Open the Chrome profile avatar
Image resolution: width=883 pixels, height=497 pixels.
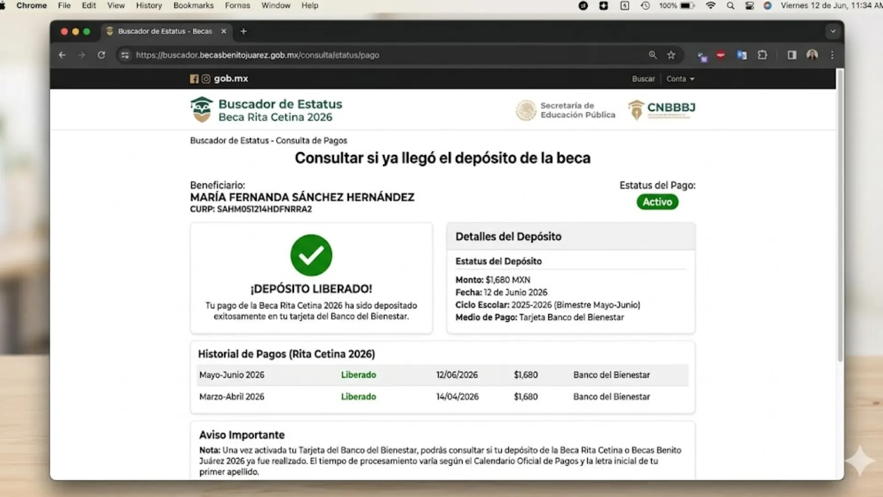coord(812,55)
